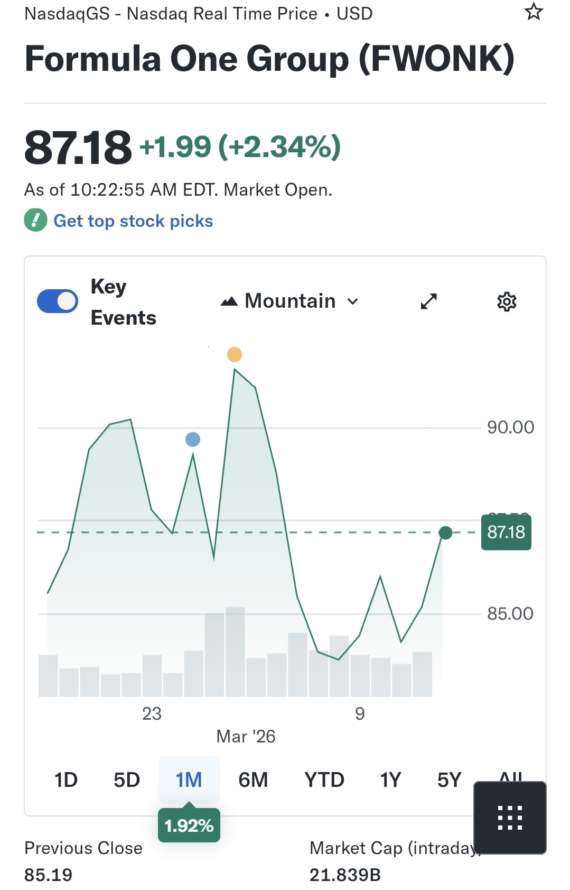Expand chart to full screen
570x890 pixels.
[x=428, y=301]
